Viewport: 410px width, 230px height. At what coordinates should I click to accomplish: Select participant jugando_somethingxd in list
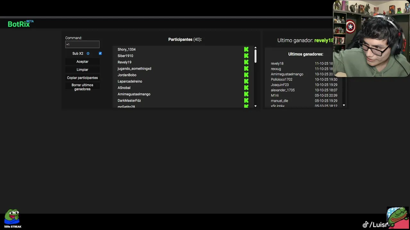tap(134, 69)
